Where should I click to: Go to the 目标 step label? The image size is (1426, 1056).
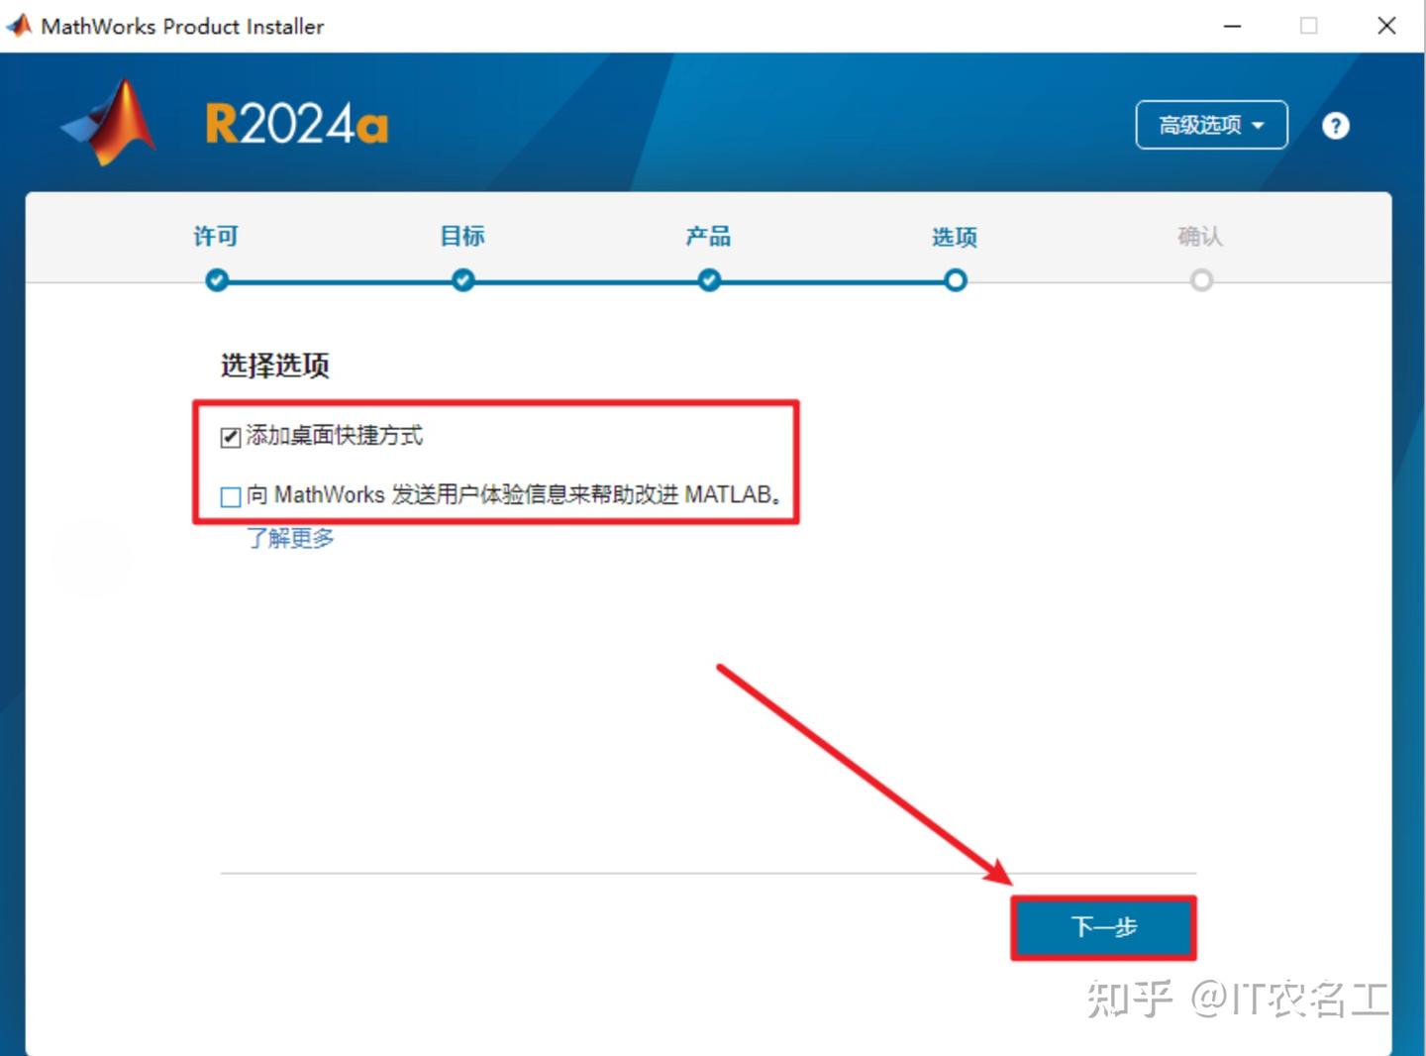coord(462,236)
